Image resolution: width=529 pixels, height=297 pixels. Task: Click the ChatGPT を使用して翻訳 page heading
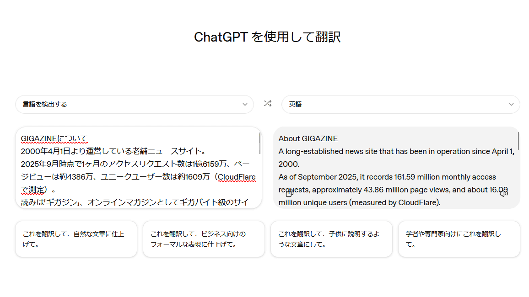[x=267, y=37]
